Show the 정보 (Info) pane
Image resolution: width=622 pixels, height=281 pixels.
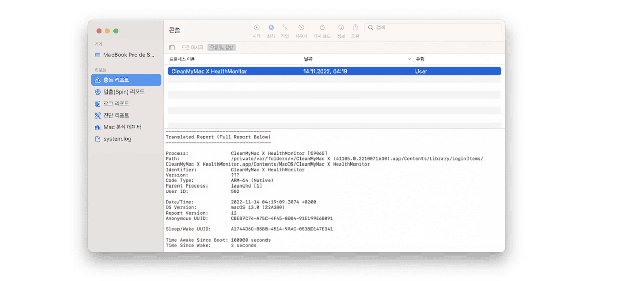(341, 28)
